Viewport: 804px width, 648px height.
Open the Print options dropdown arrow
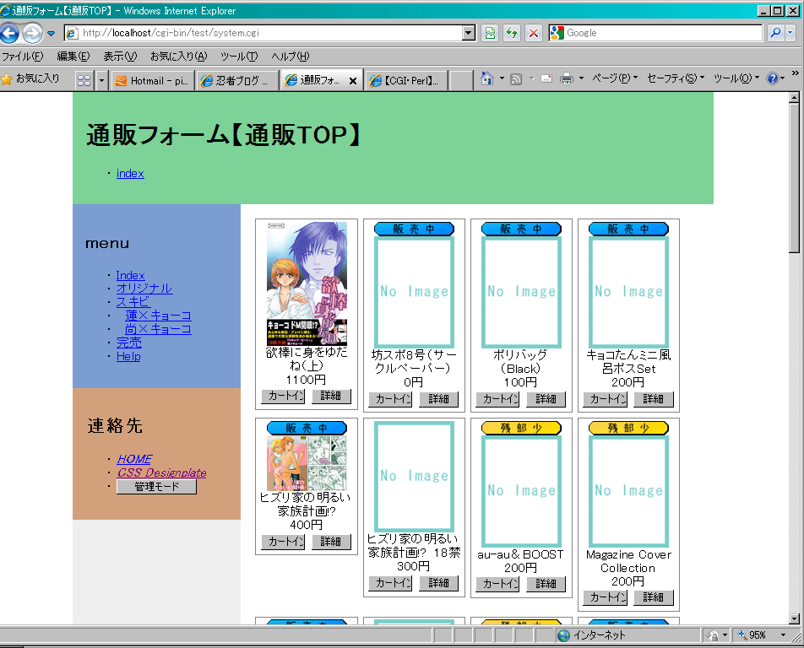(x=581, y=78)
